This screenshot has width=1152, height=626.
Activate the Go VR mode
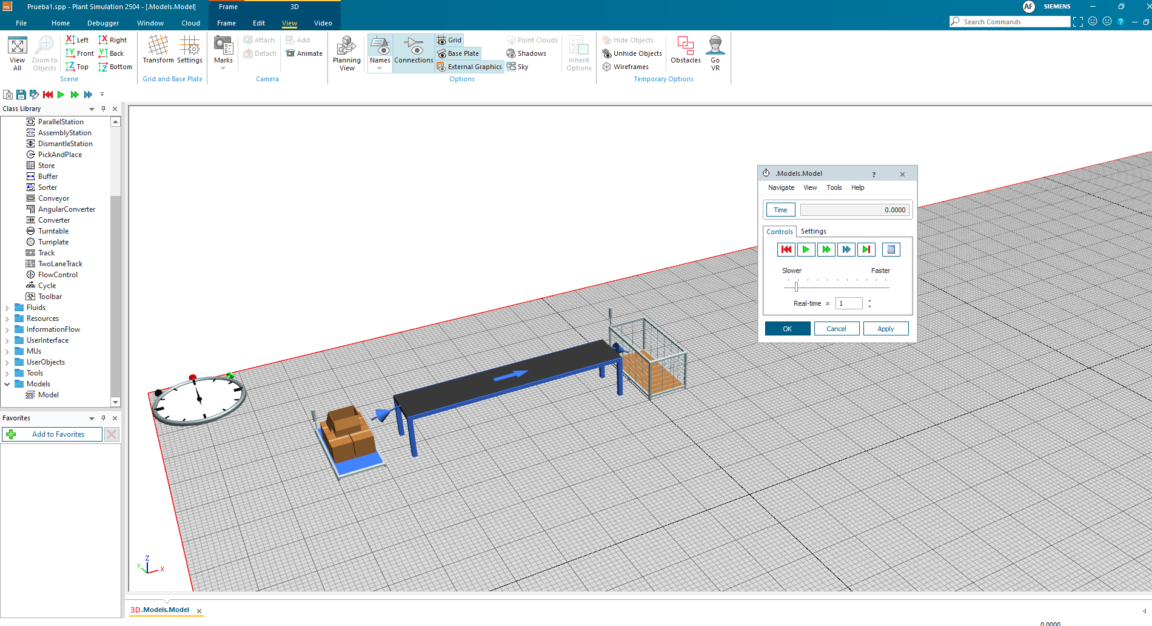click(715, 52)
